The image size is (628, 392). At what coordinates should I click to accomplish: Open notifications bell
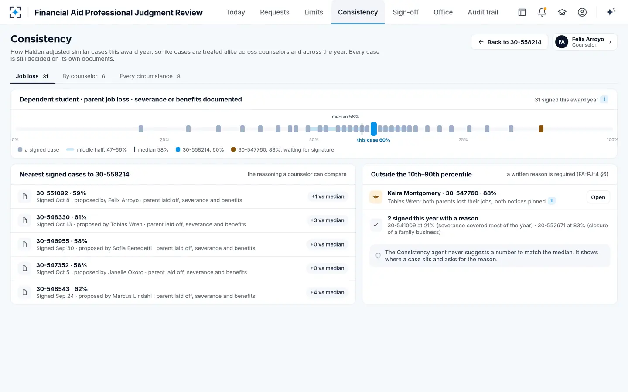[542, 12]
